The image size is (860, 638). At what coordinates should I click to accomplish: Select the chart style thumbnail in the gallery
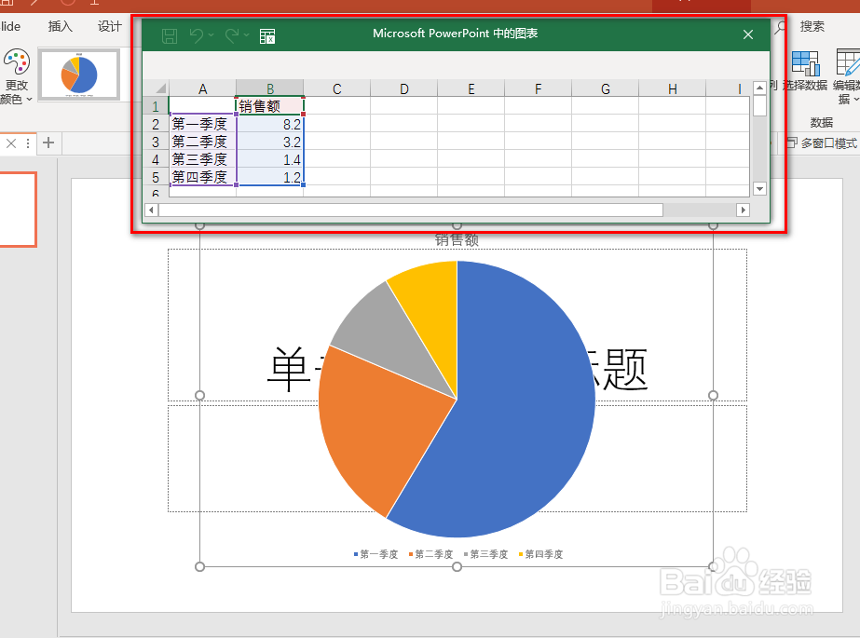(x=78, y=73)
